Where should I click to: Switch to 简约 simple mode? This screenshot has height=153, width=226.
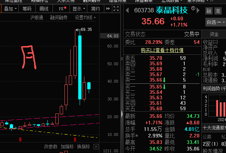95,9
